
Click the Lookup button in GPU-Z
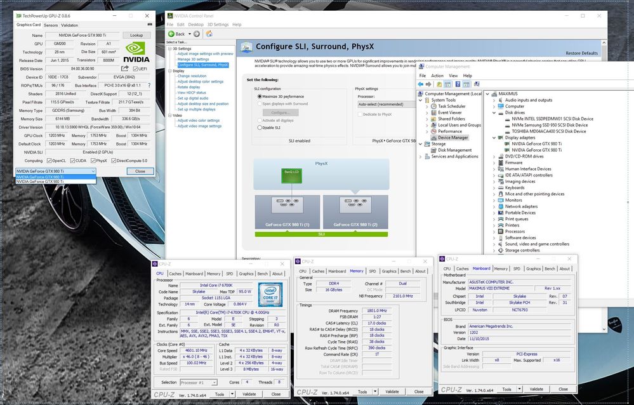point(136,35)
